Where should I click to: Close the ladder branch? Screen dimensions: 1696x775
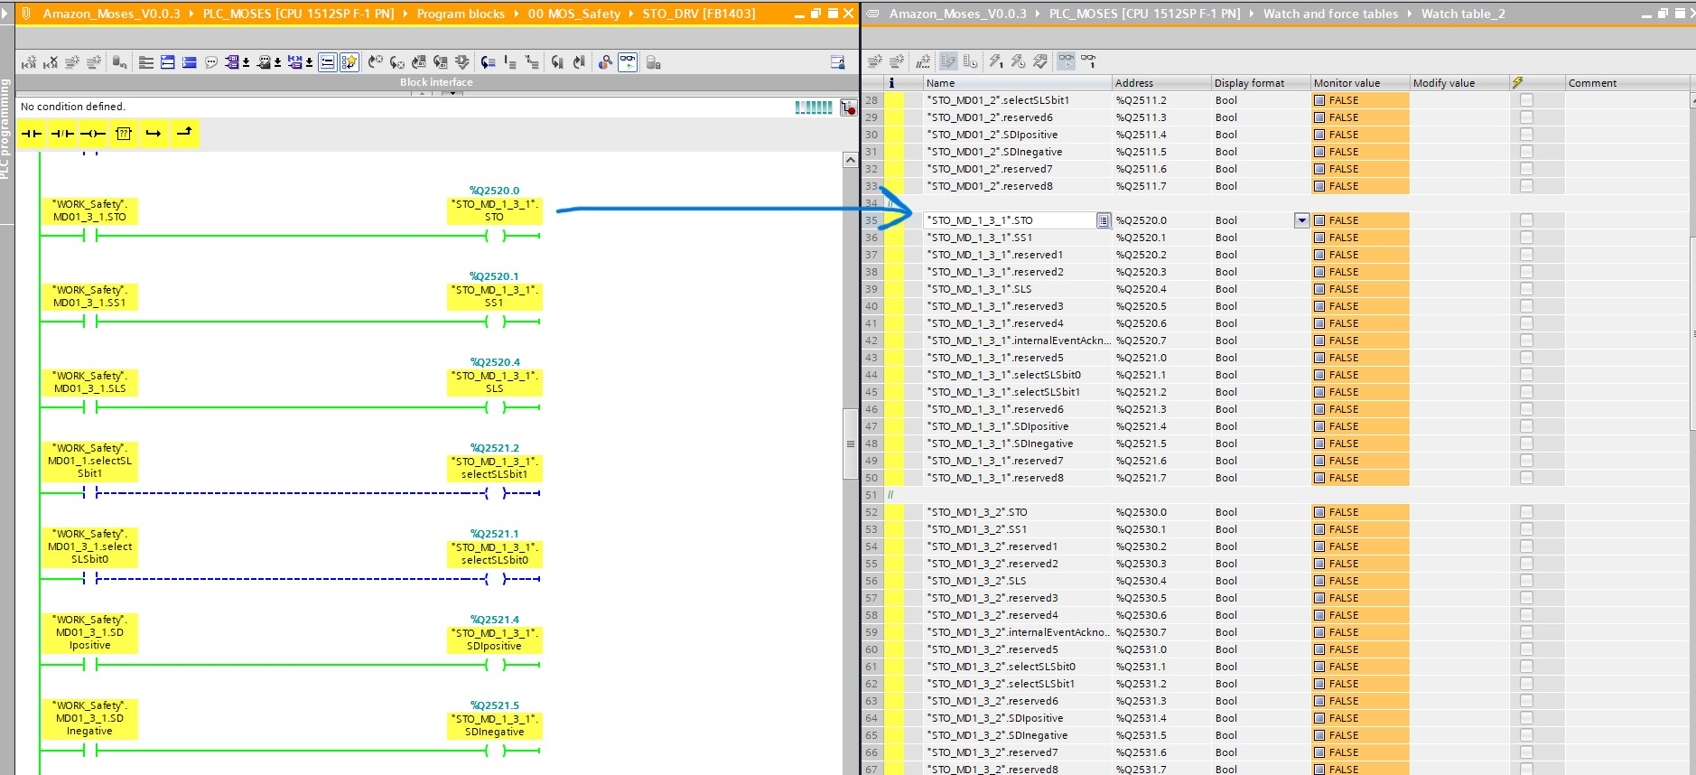click(x=184, y=134)
